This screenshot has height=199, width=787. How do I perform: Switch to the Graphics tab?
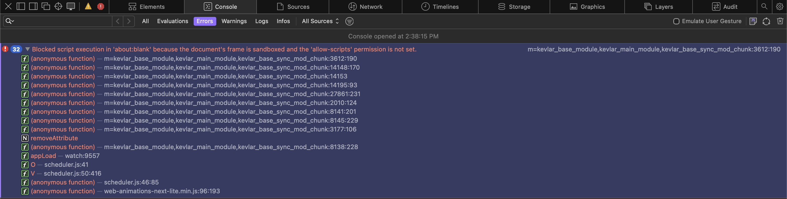tap(587, 7)
